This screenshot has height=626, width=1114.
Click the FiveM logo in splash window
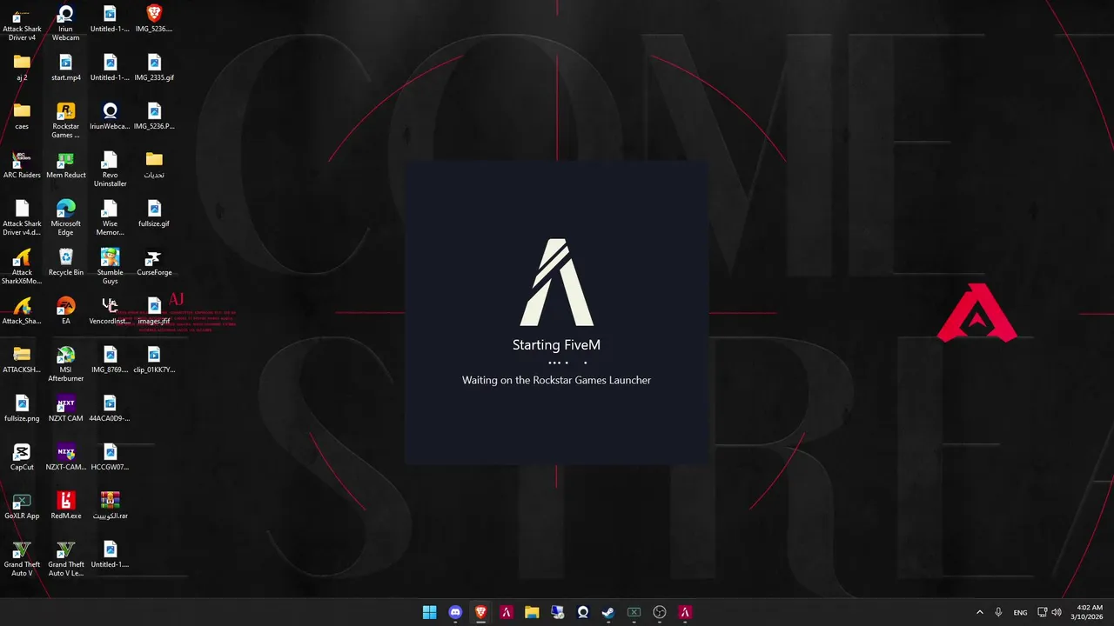(x=557, y=283)
